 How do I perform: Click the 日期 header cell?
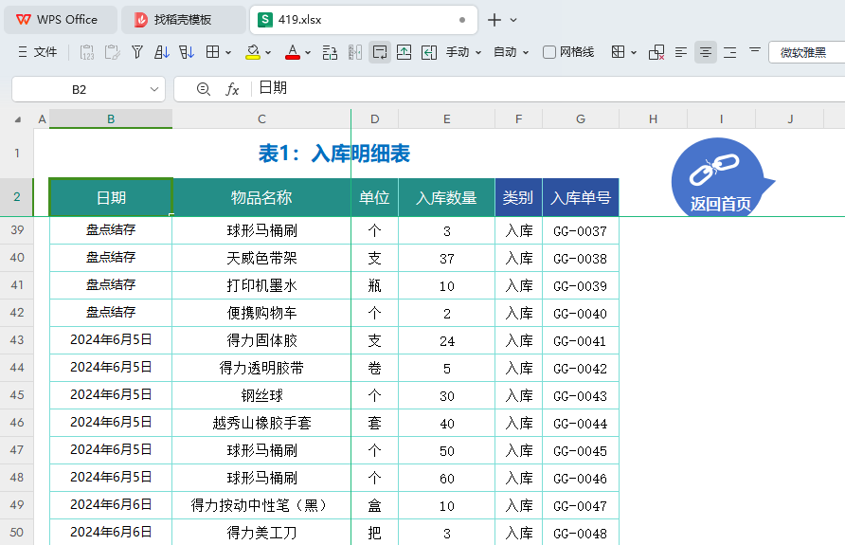(x=111, y=197)
